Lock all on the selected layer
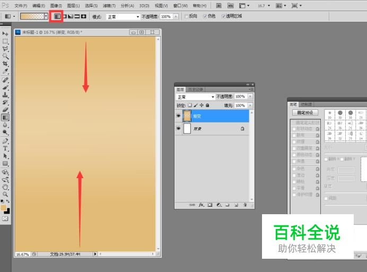This screenshot has width=367, height=272. (207, 106)
